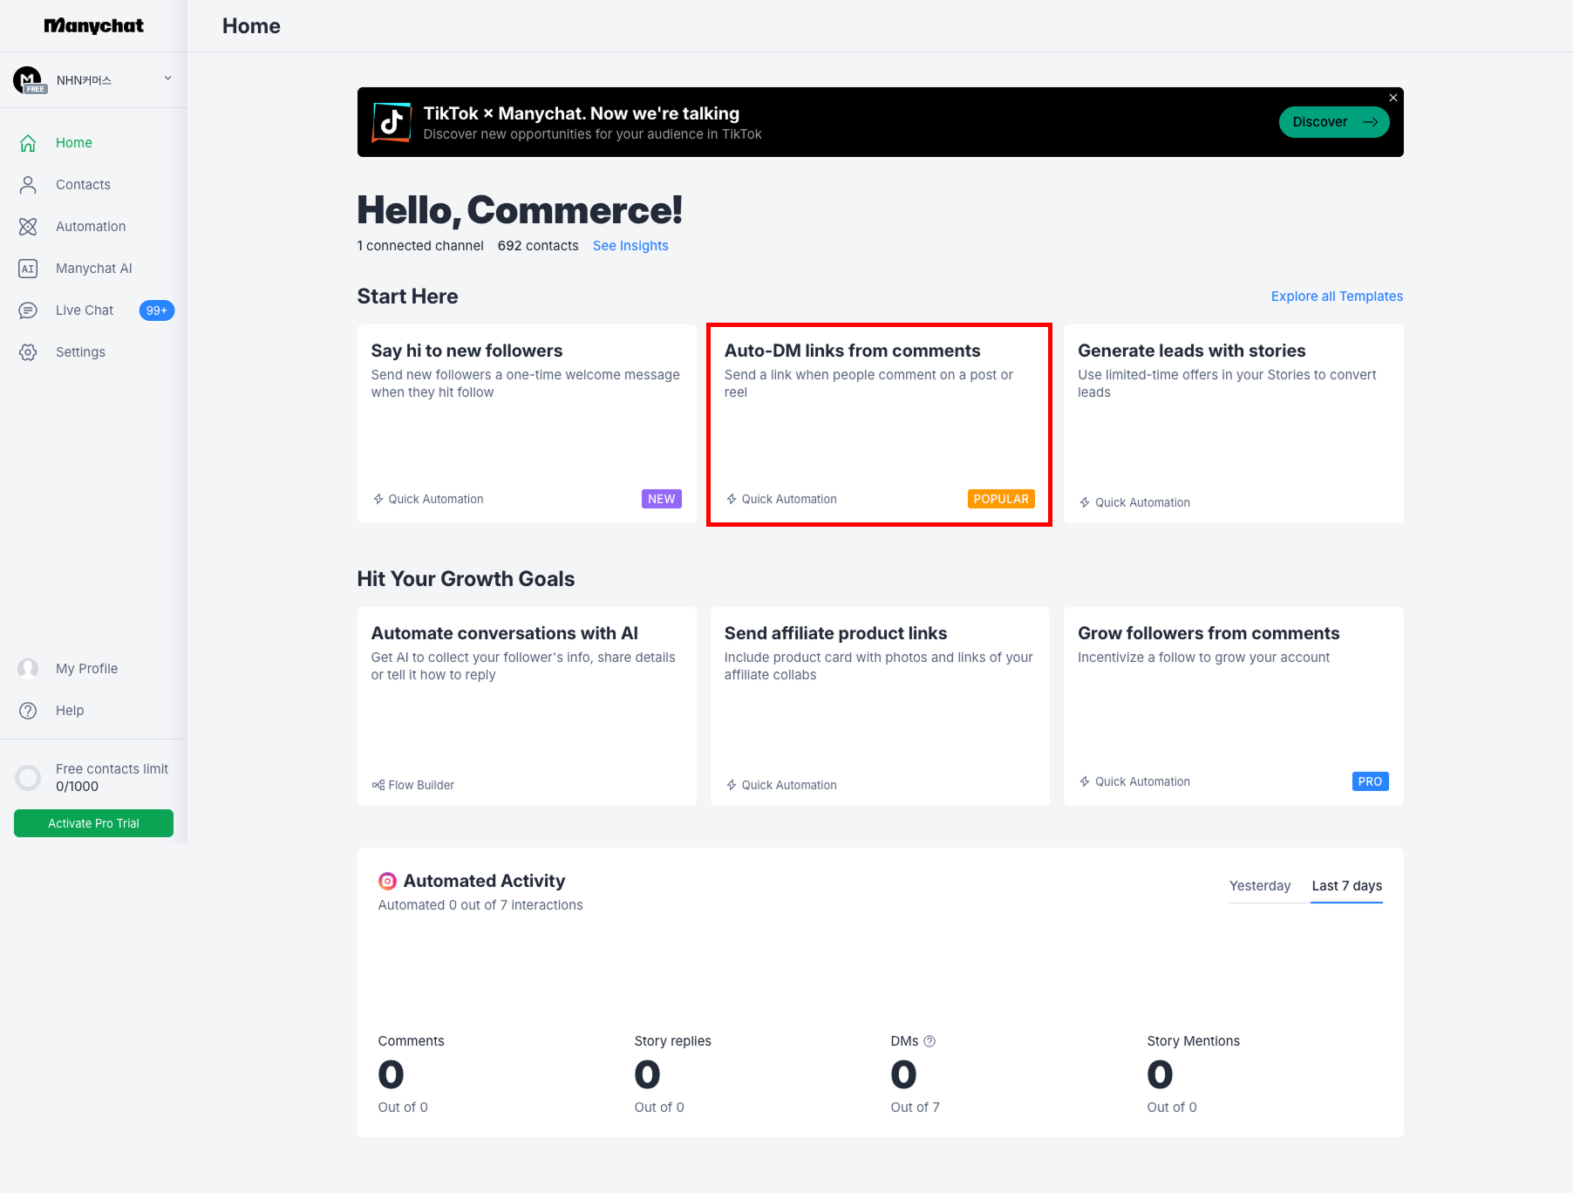Click the DMs info question icon

(x=929, y=1041)
